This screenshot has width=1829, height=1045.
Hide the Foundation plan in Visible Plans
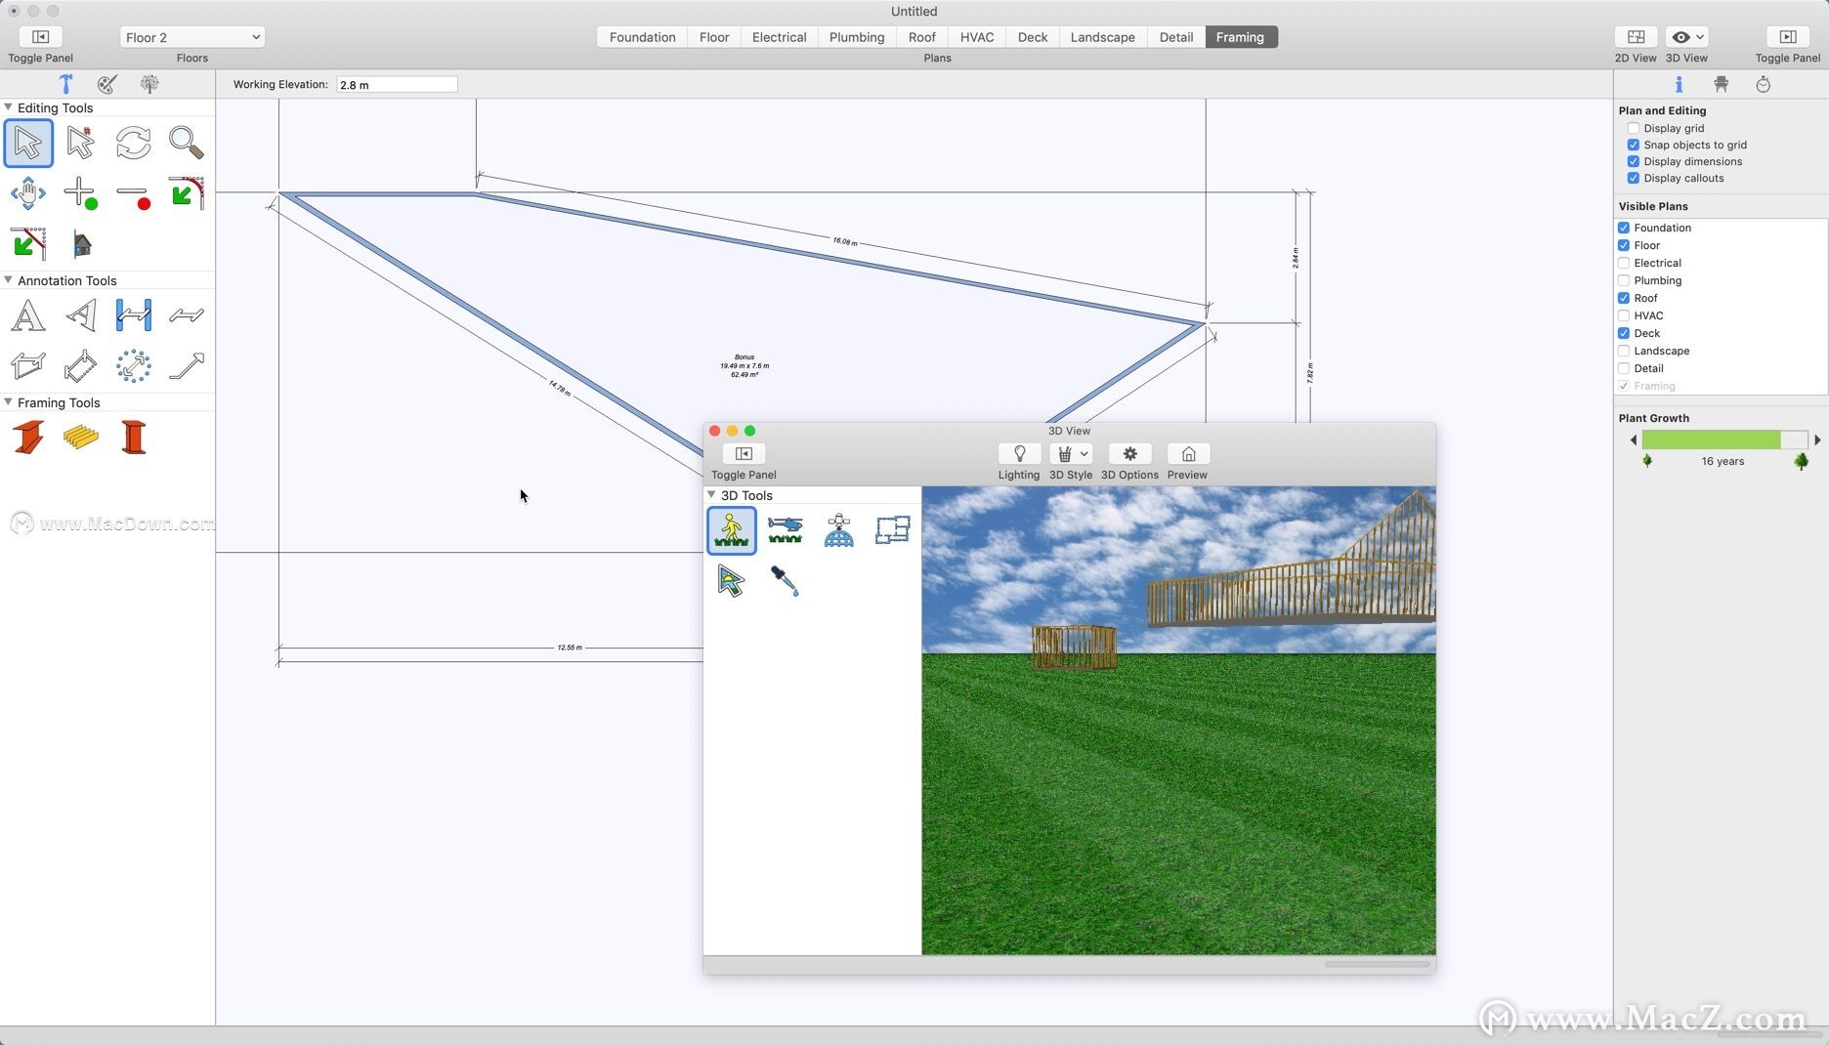tap(1623, 228)
